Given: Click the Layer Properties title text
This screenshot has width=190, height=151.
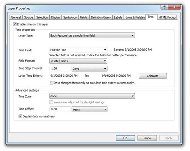Looking at the screenshot, I should [x=19, y=8].
